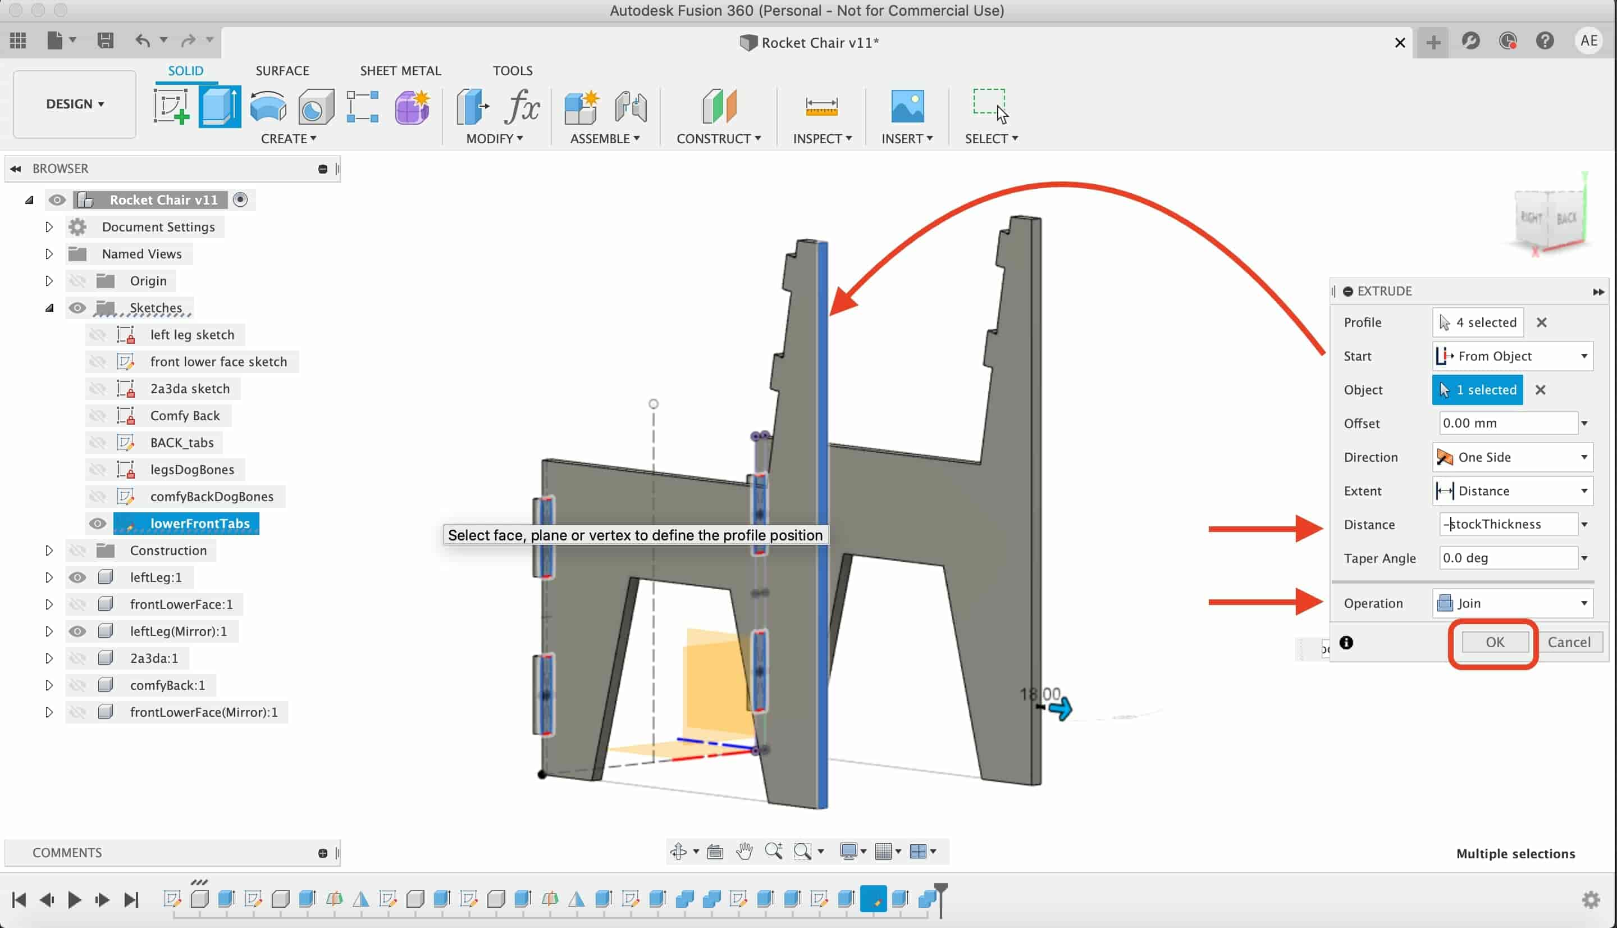The image size is (1617, 928).
Task: Switch to the SURFACE tab
Action: pos(282,71)
